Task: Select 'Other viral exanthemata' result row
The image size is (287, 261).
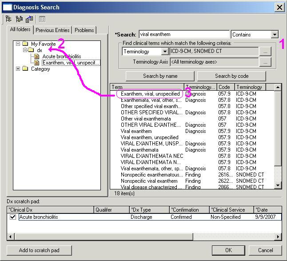Action: (x=192, y=119)
